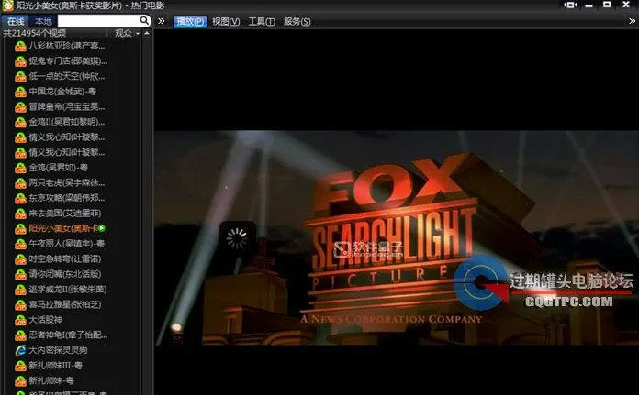Click the search magnifier icon

point(145,20)
